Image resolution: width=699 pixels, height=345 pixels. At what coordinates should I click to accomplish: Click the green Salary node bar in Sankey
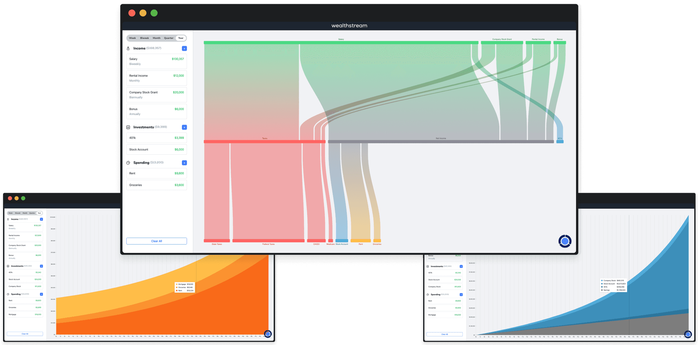tap(341, 43)
